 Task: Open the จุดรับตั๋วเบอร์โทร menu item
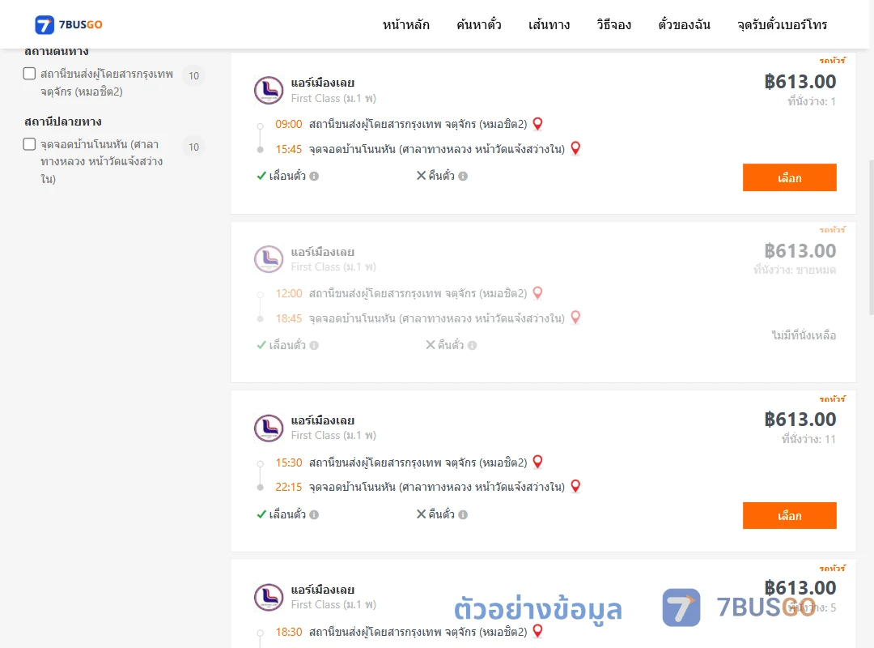tap(782, 24)
